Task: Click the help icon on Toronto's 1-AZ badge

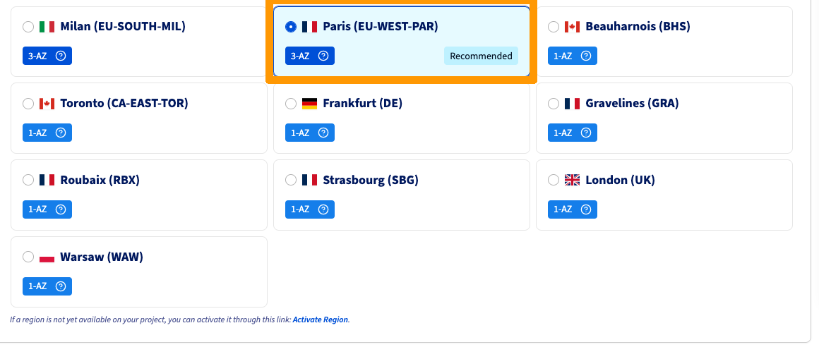Action: pyautogui.click(x=61, y=133)
